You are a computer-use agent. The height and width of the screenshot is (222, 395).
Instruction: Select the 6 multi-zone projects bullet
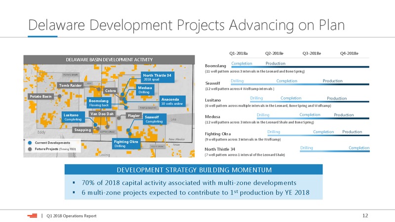[196, 192]
